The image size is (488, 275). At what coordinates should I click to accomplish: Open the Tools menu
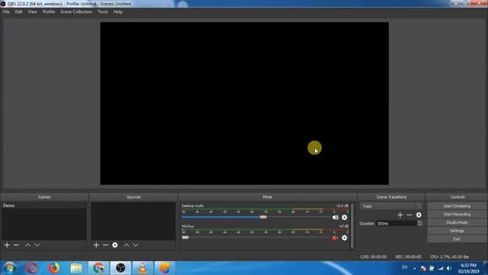(x=103, y=12)
